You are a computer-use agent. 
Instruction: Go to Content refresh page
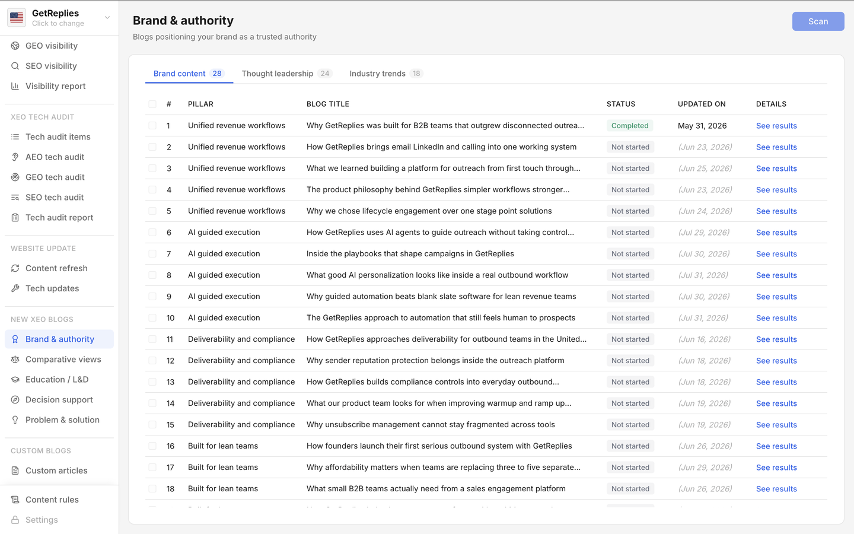[59, 268]
